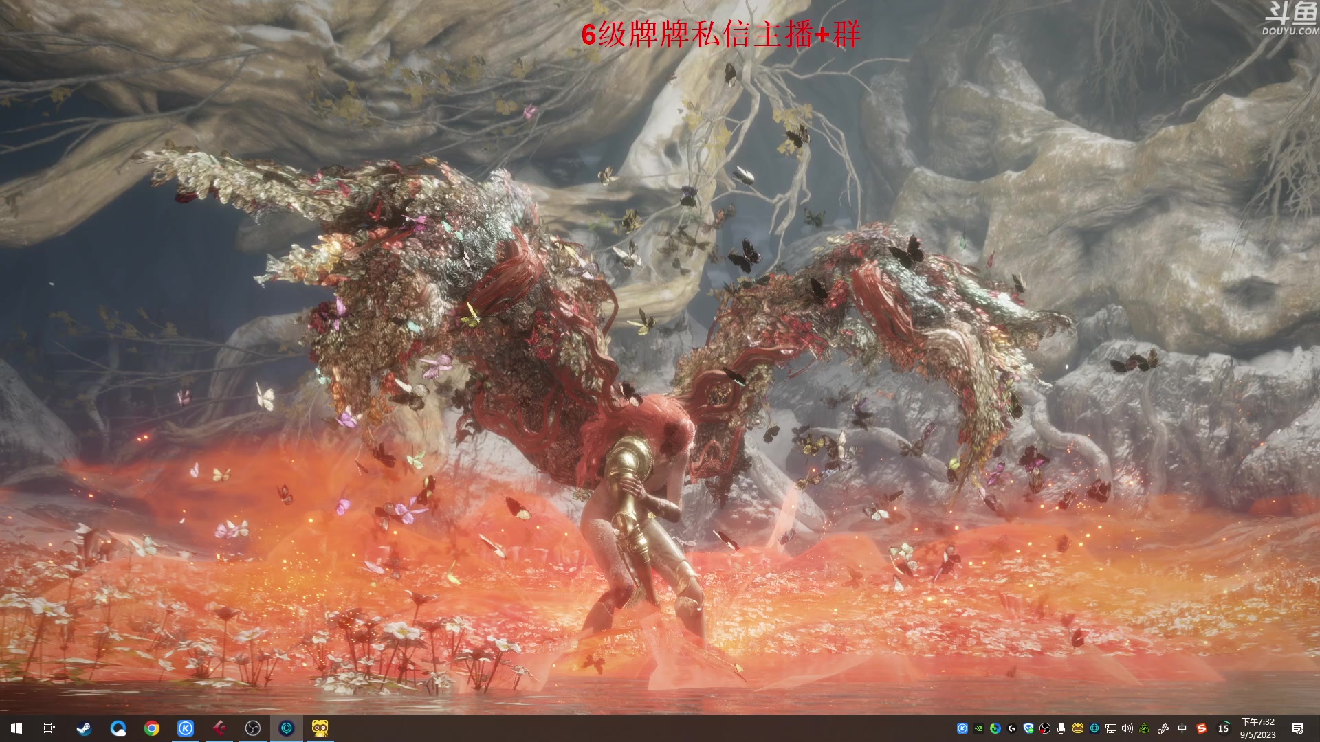Screen dimensions: 1320x742
Task: Open the Action Center notifications icon
Action: pyautogui.click(x=1297, y=728)
